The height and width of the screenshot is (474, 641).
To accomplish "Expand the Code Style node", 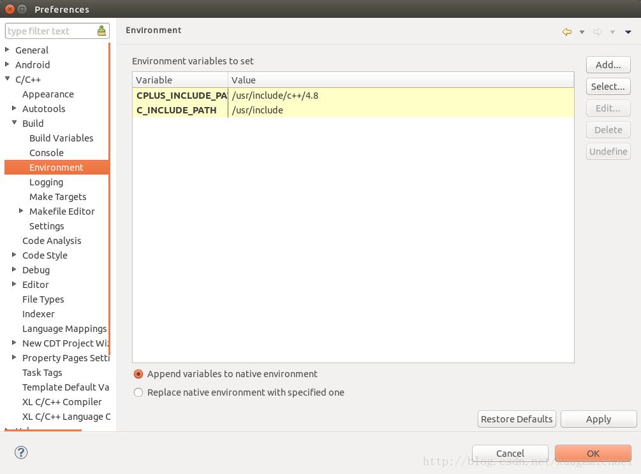I will pos(14,255).
